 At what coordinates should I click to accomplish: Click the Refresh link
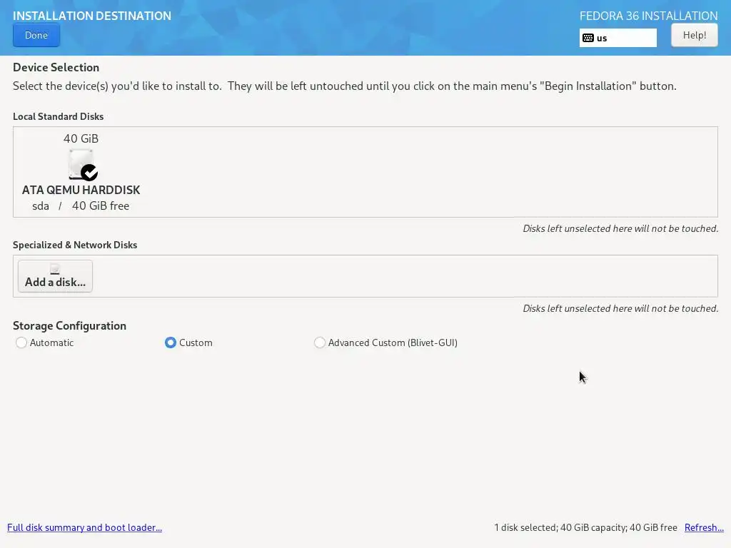704,527
